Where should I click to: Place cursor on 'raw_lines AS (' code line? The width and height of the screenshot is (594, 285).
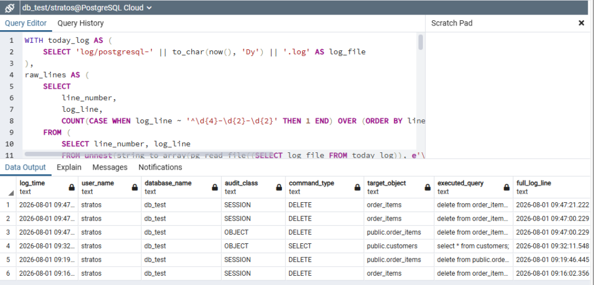point(56,75)
